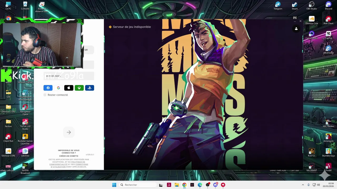The height and width of the screenshot is (189, 337).
Task: Open Thunderstore Mod Manager desktop icon
Action: 25,96
